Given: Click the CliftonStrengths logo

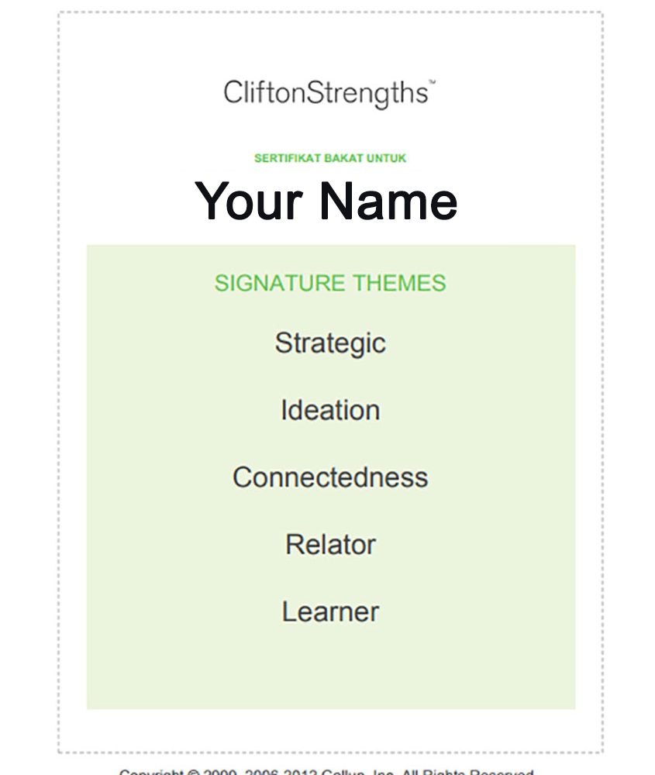Looking at the screenshot, I should [x=326, y=93].
